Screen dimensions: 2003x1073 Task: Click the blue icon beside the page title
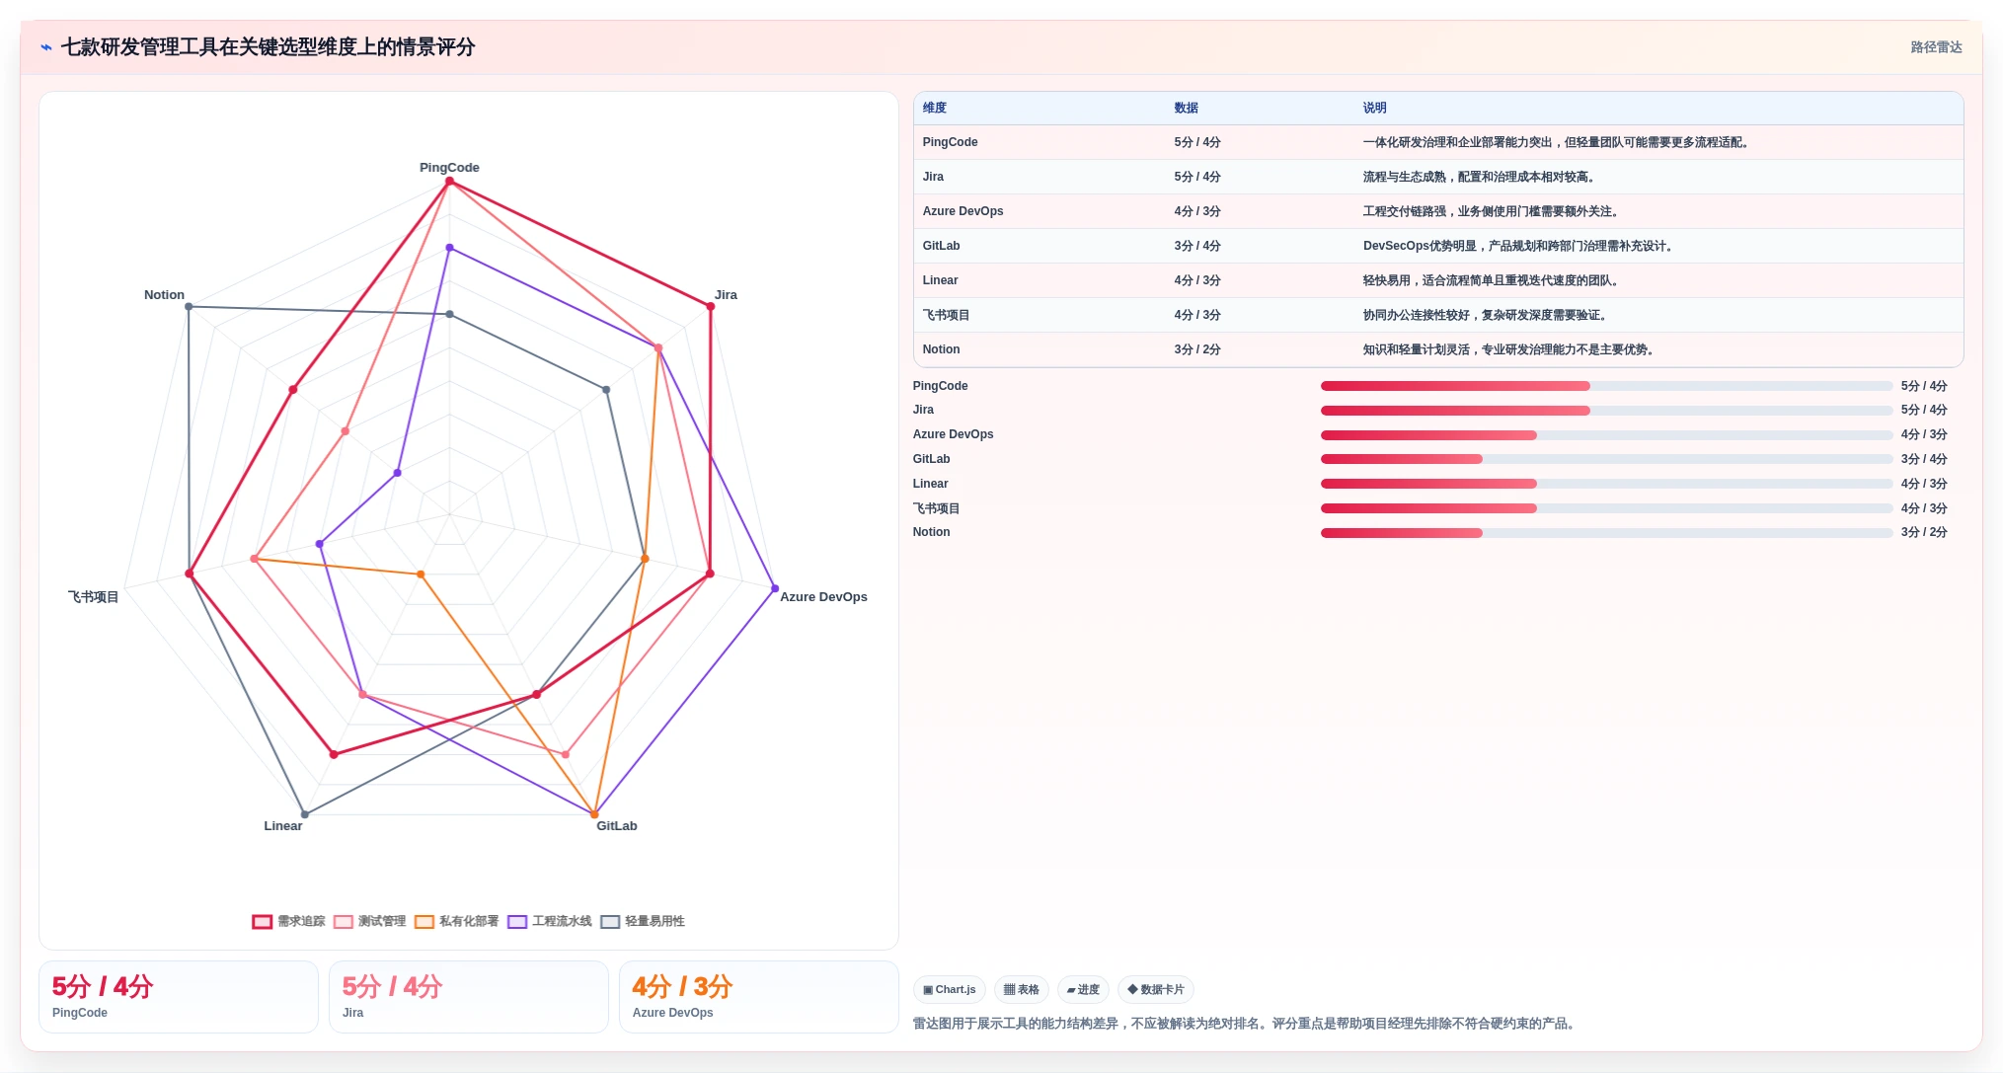tap(45, 47)
